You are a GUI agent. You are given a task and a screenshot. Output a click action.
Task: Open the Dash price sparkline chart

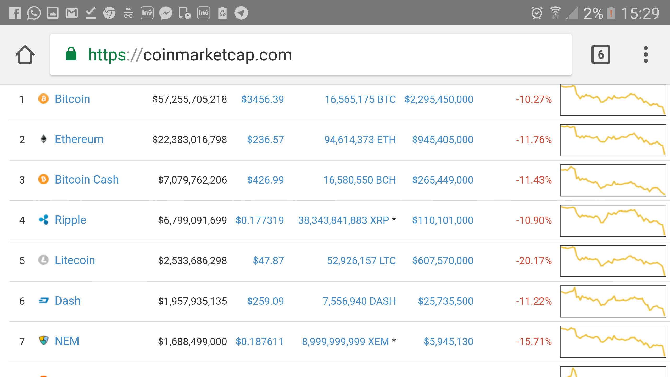coord(613,301)
